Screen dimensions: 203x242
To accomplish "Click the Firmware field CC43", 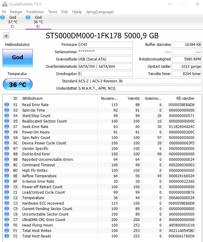I will [x=105, y=45].
